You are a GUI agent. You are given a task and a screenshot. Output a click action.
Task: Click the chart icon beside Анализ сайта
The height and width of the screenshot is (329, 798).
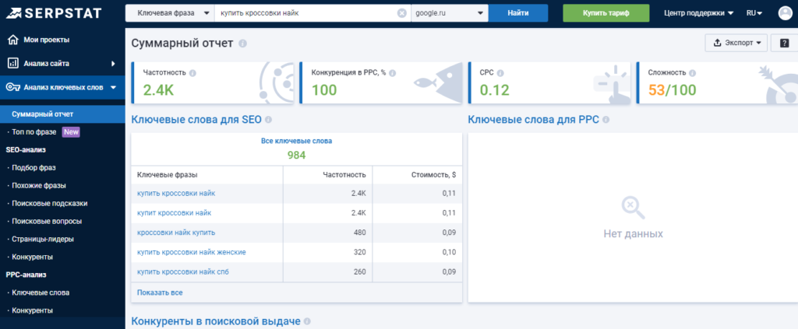pyautogui.click(x=13, y=64)
